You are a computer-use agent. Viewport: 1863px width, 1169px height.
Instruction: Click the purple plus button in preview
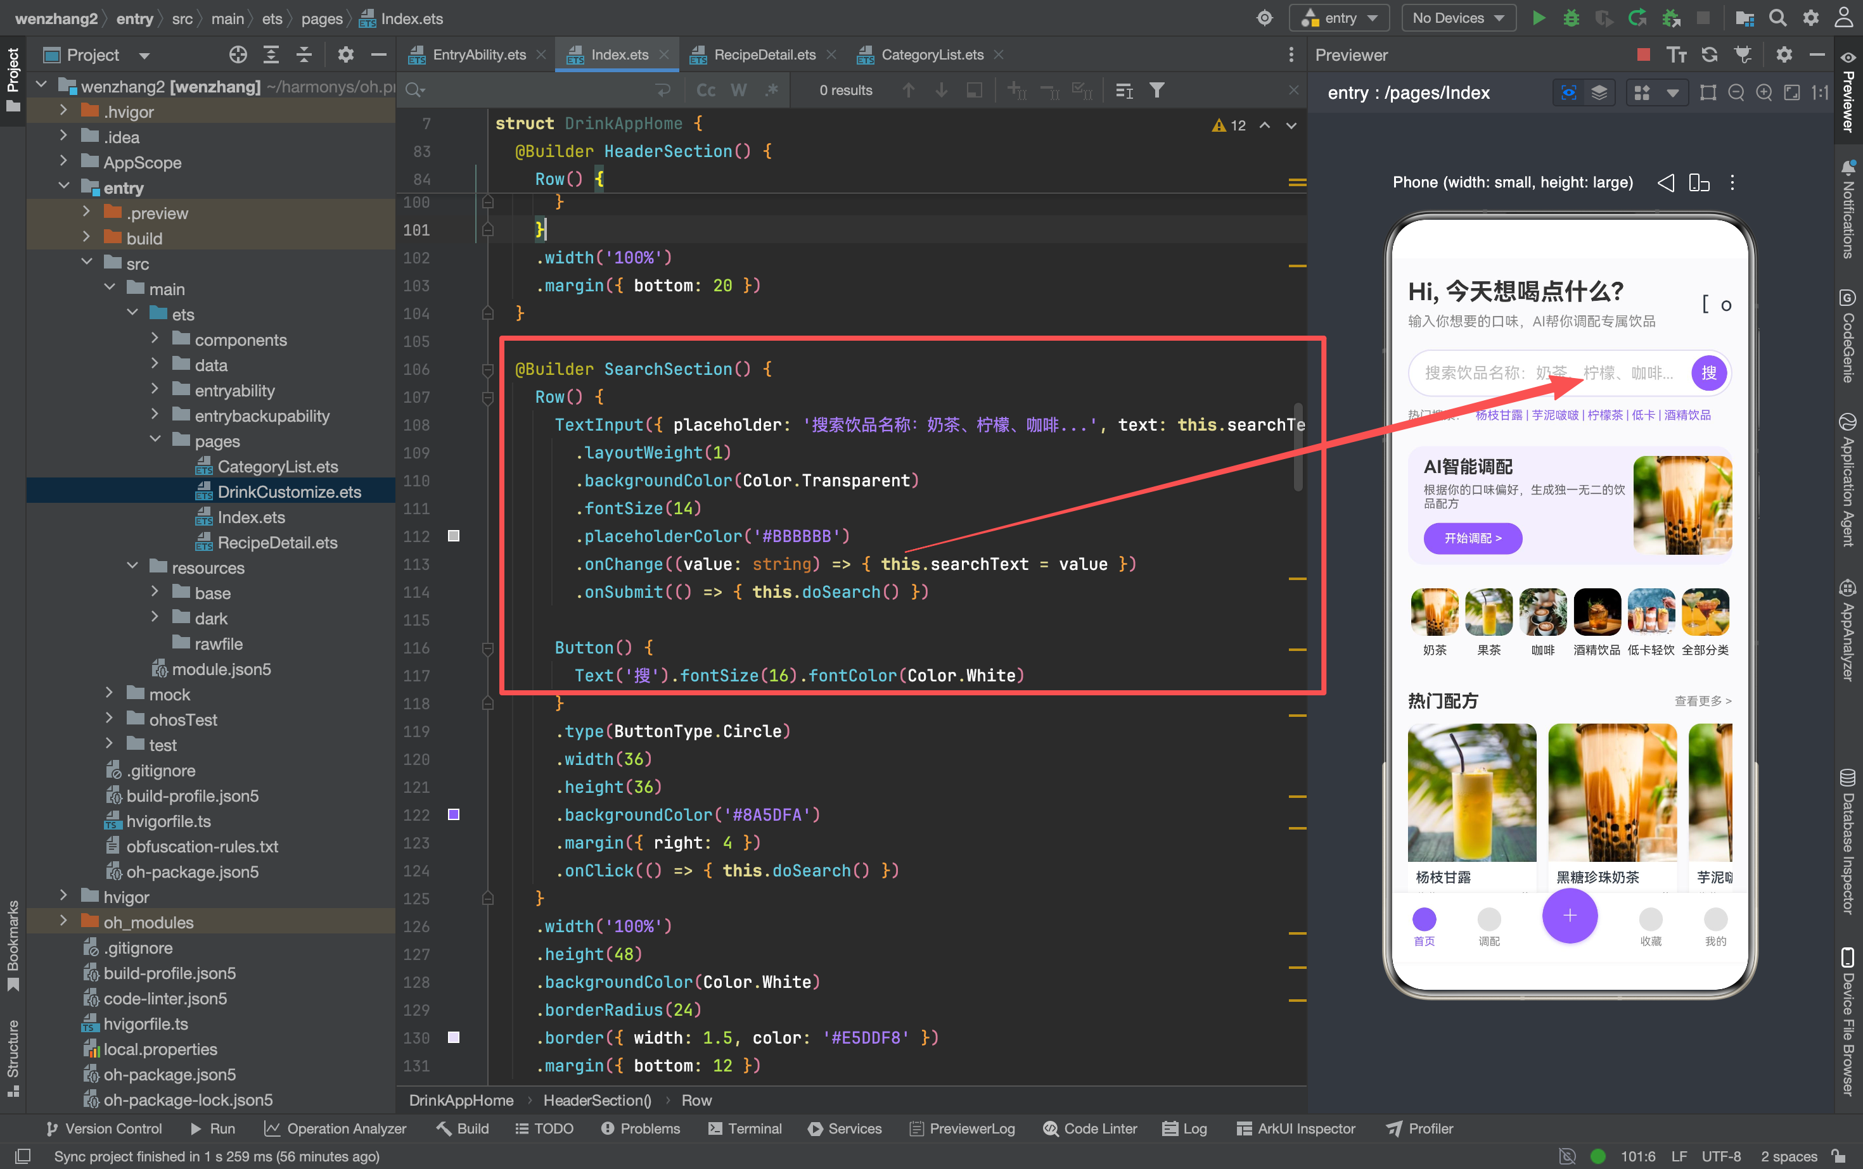[x=1570, y=916]
